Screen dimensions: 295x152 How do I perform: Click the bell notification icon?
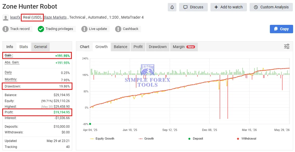[172, 7]
